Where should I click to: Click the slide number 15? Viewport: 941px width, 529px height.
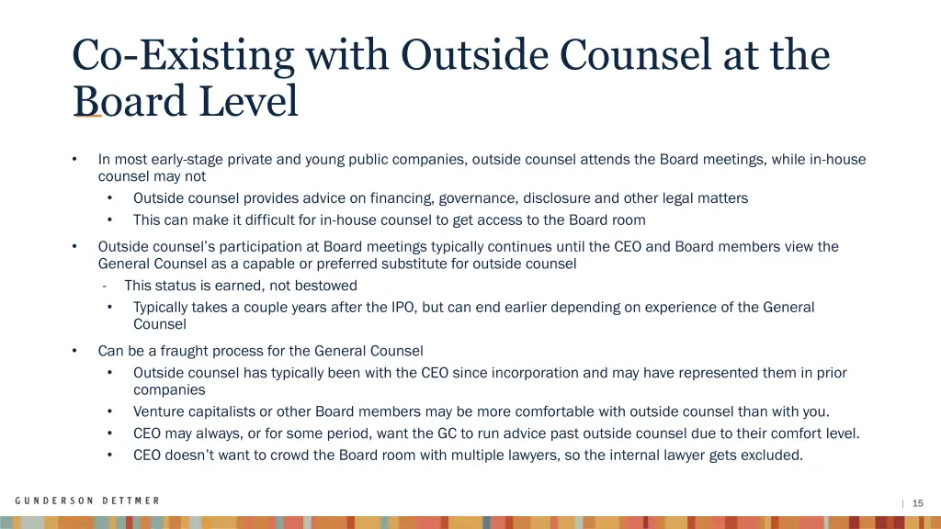918,502
